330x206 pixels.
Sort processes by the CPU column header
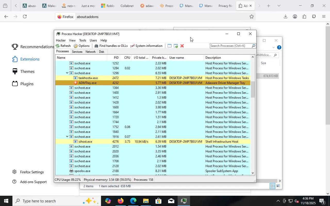coord(126,58)
